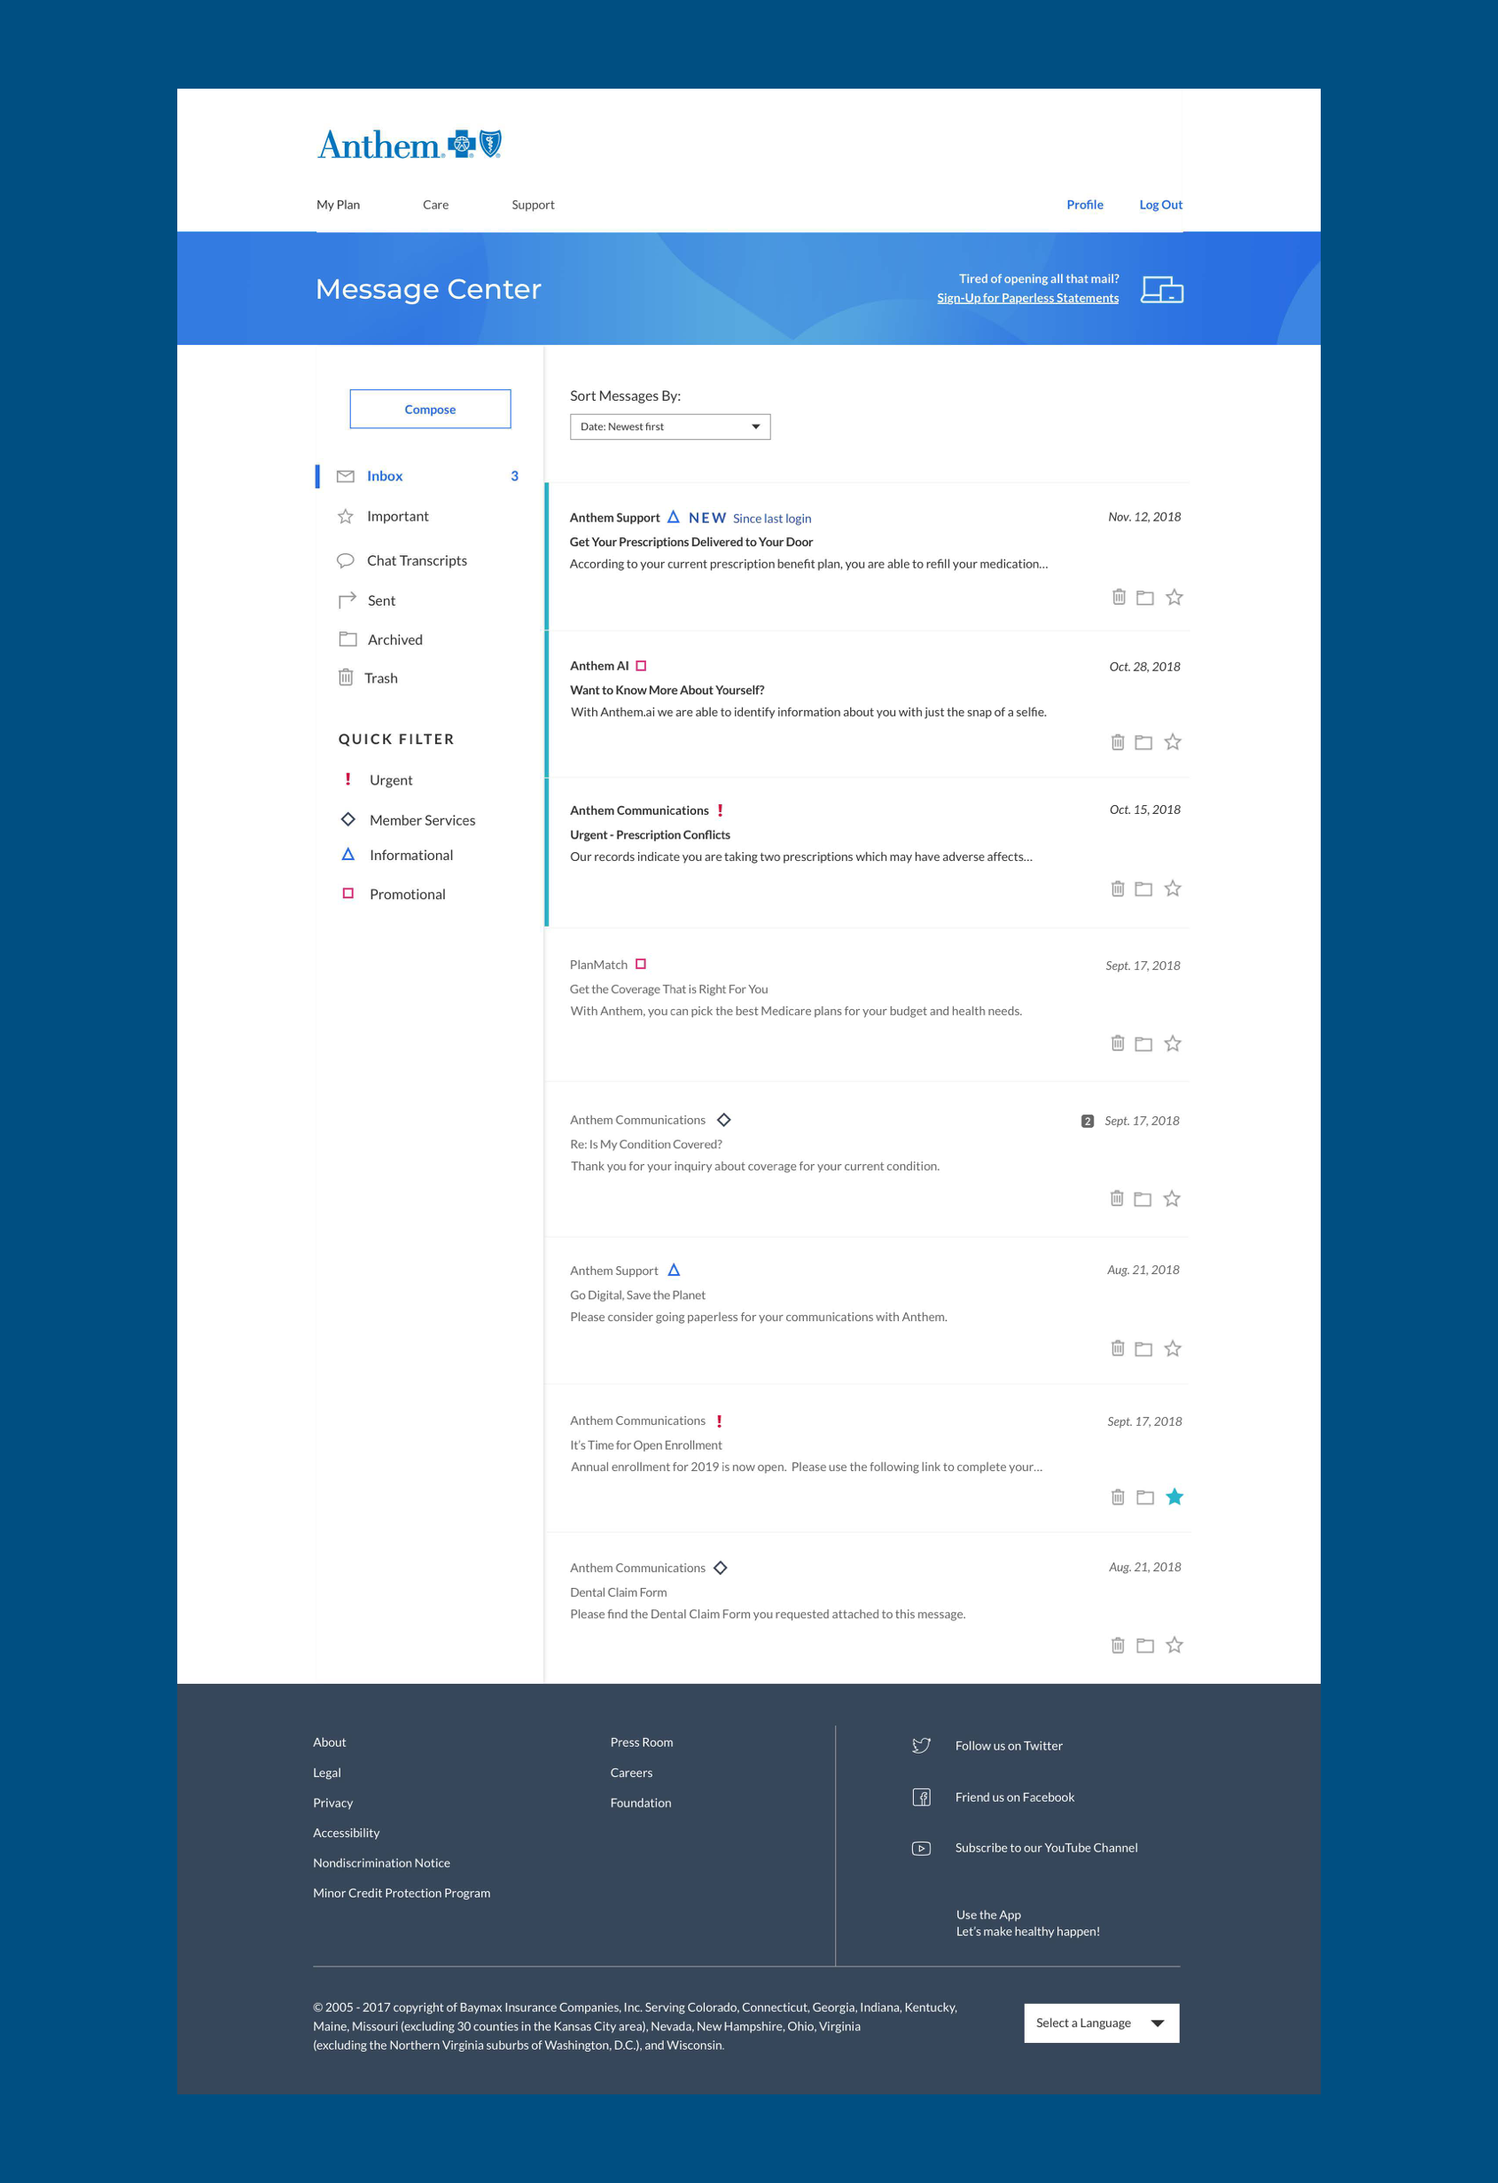Delete the Dental Claim Form message
Viewport: 1498px width, 2183px height.
point(1118,1646)
